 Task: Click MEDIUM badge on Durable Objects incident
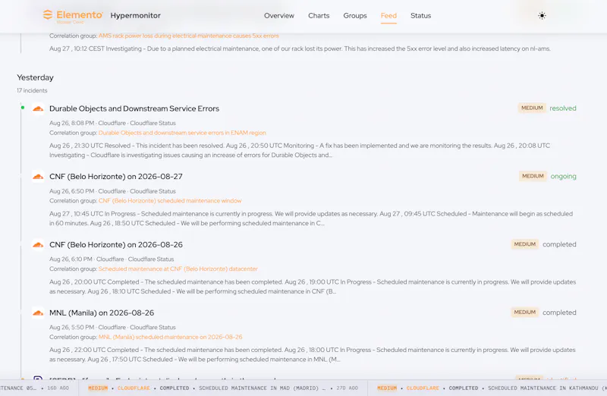(532, 108)
